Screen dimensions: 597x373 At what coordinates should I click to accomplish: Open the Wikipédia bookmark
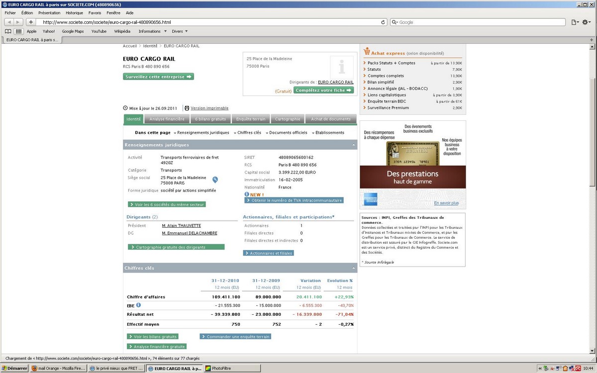[122, 31]
